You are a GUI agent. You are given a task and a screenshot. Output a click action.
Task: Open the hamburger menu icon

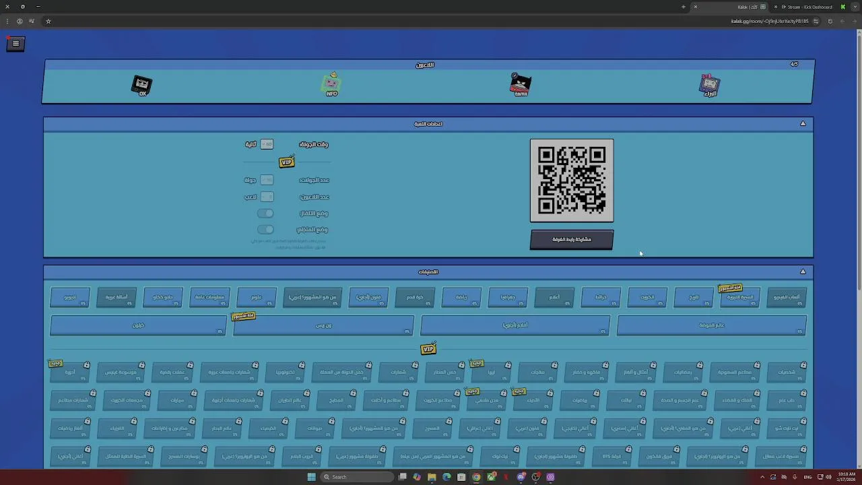15,44
